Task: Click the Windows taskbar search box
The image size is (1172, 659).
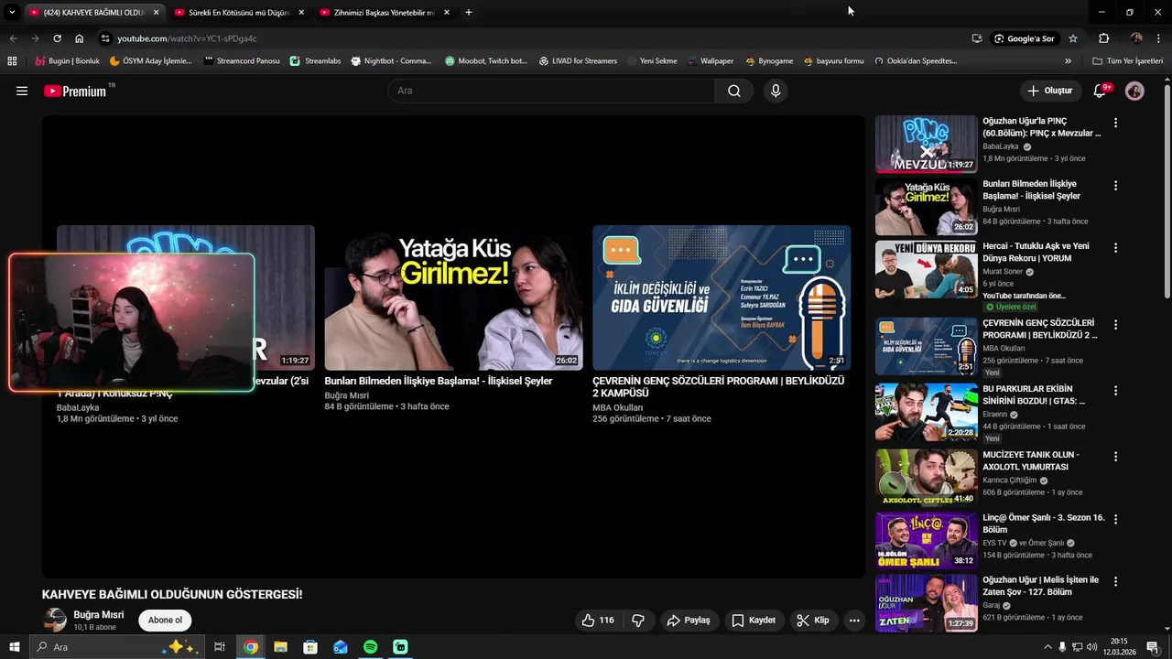Action: [117, 647]
